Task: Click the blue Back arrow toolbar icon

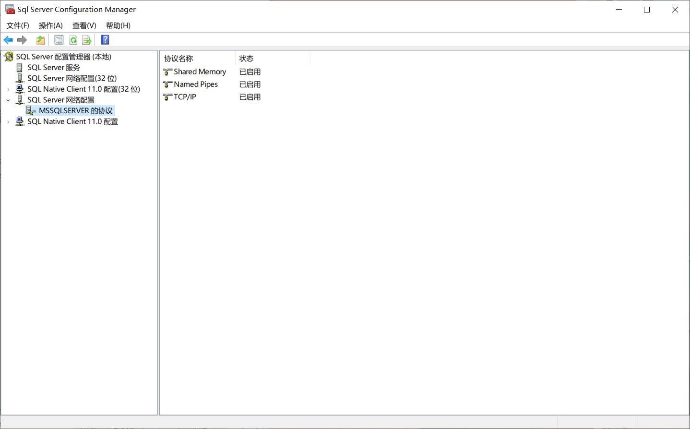Action: [x=8, y=40]
